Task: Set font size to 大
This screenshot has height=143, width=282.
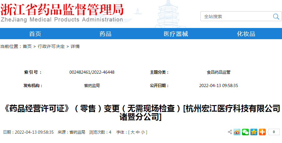Action: [132, 132]
